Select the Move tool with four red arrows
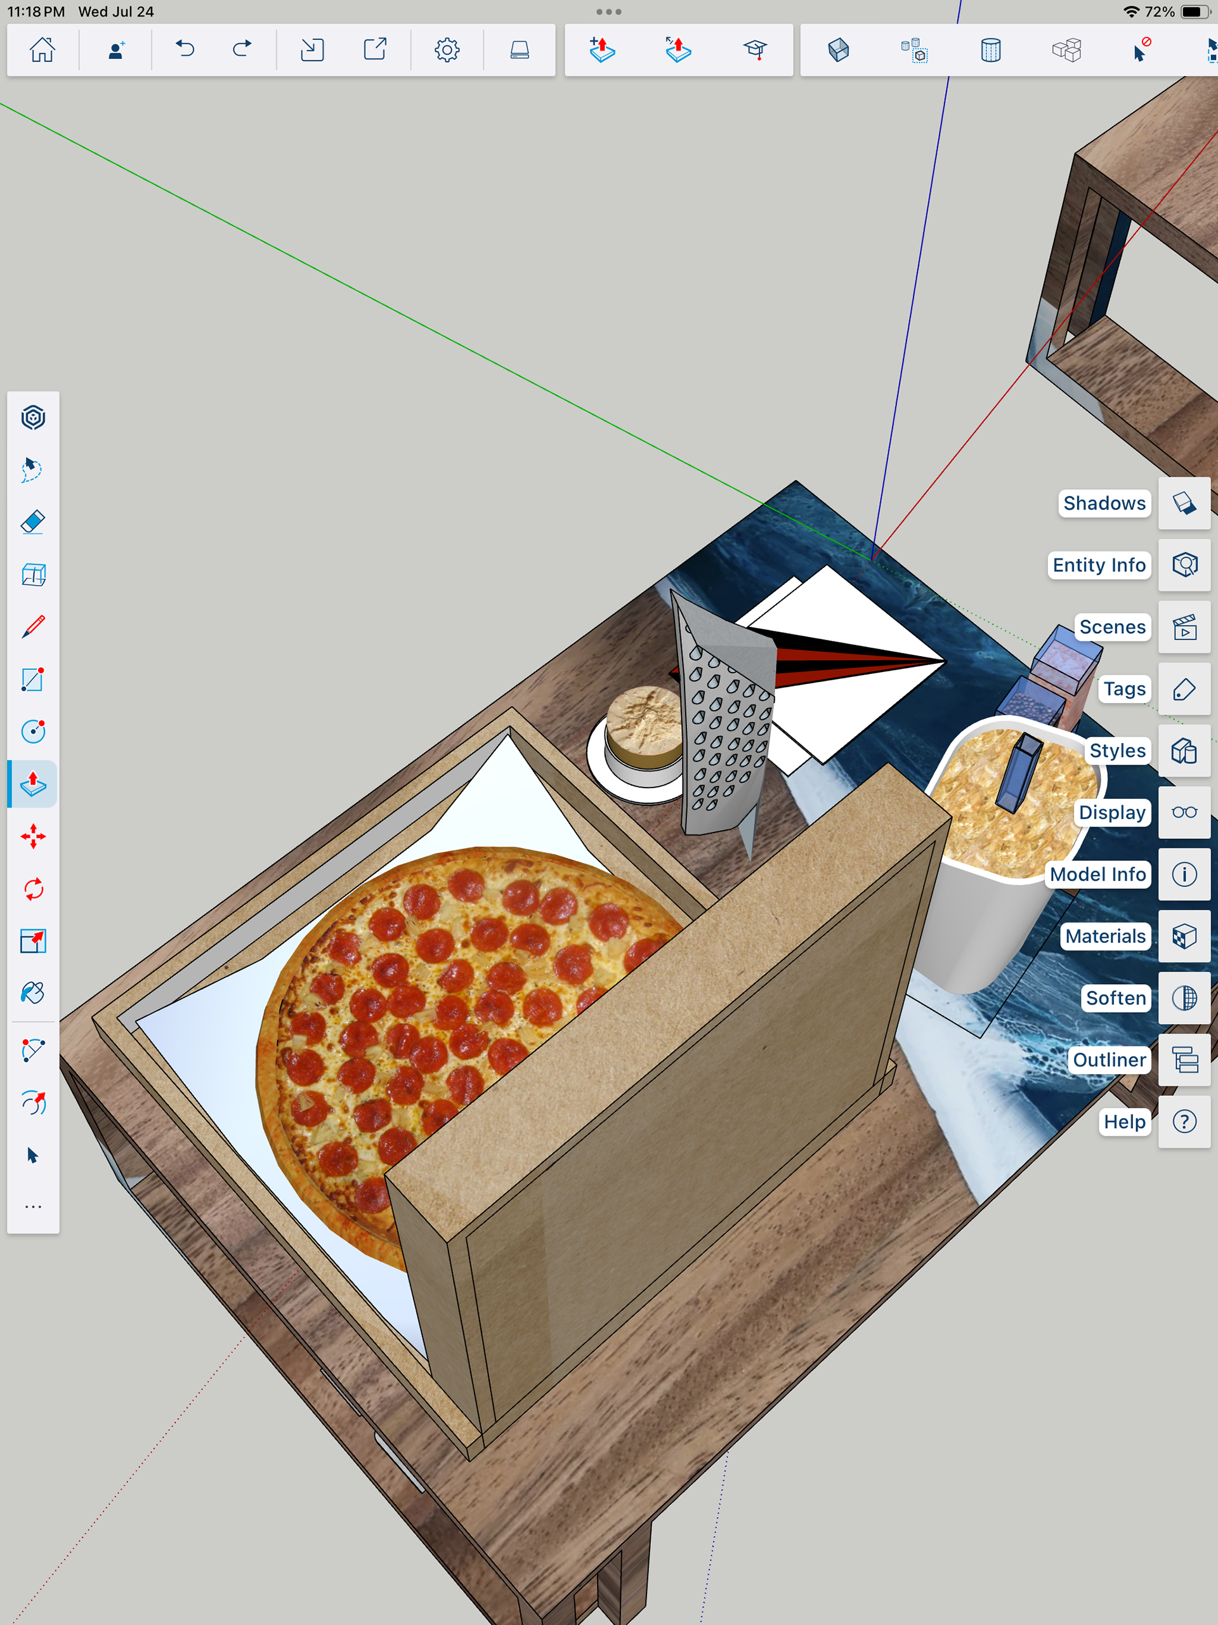Image resolution: width=1218 pixels, height=1625 pixels. pyautogui.click(x=33, y=837)
